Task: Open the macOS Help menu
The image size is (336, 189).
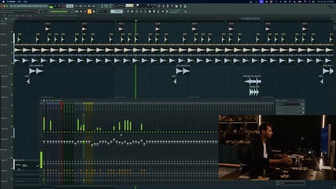Action: coord(25,2)
